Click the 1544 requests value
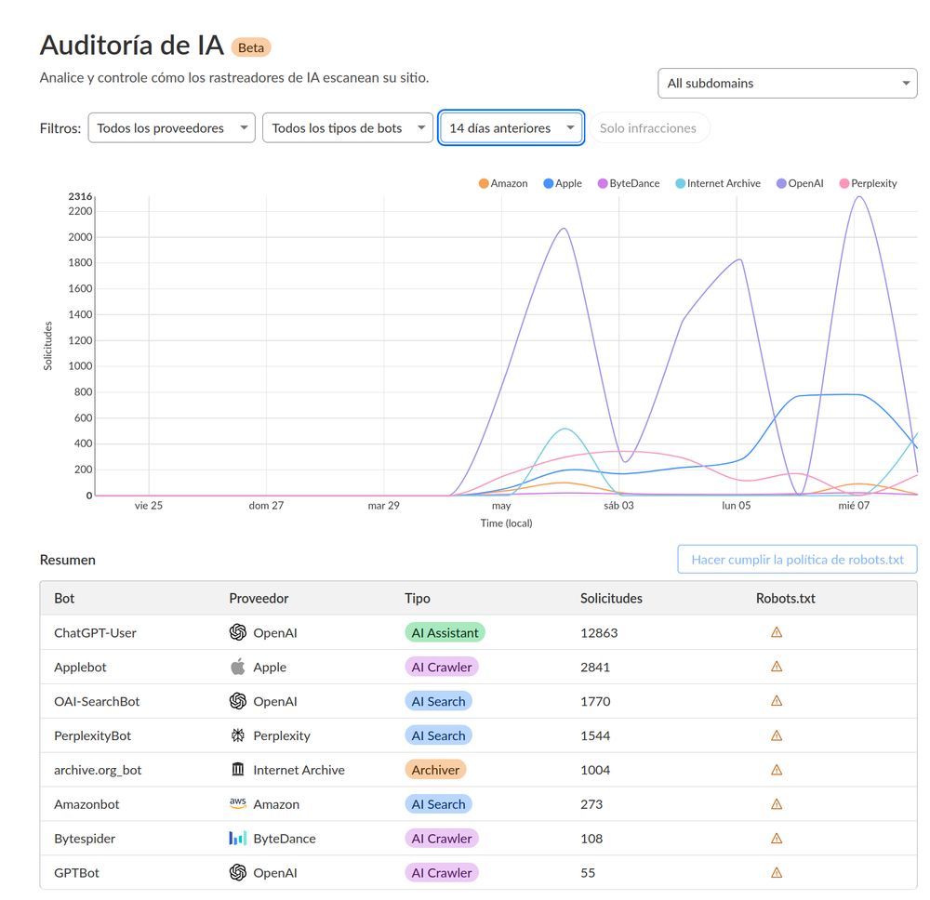The image size is (930, 900). tap(595, 735)
